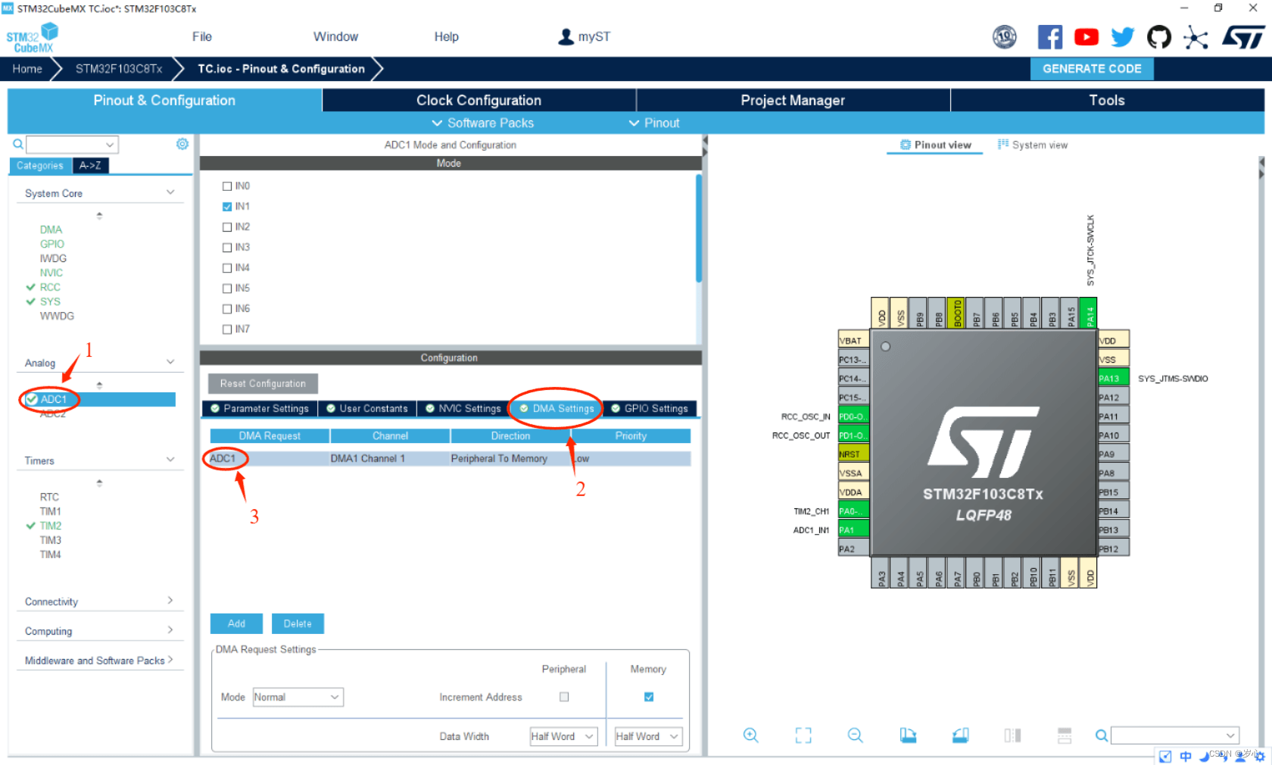The image size is (1272, 765).
Task: Enable the IN3 channel checkbox
Action: click(x=227, y=248)
